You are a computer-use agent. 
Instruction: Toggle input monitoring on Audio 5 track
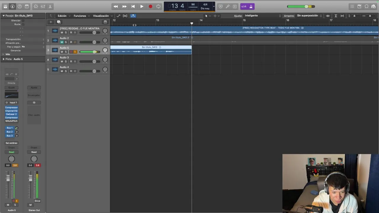coord(75,52)
